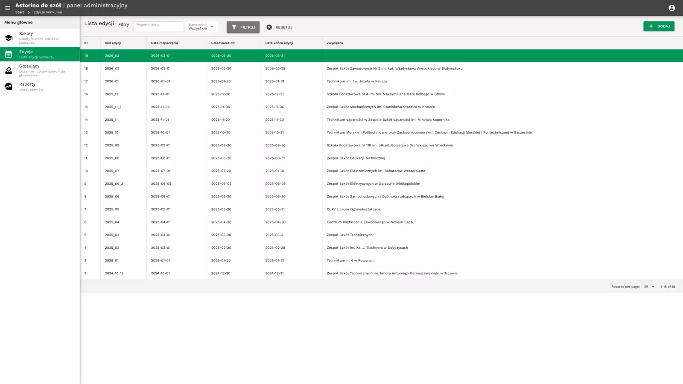Click the X circle icon beside RESETUJ

[x=269, y=27]
